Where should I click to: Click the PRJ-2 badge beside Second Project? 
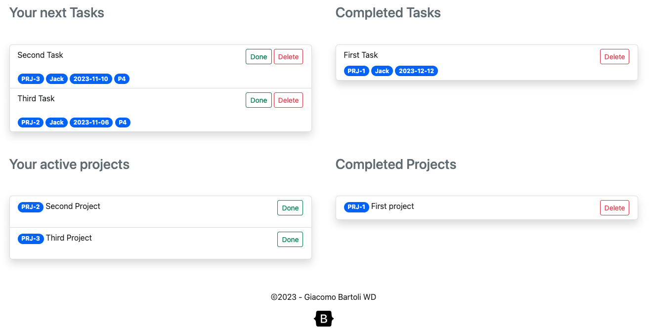coord(31,207)
